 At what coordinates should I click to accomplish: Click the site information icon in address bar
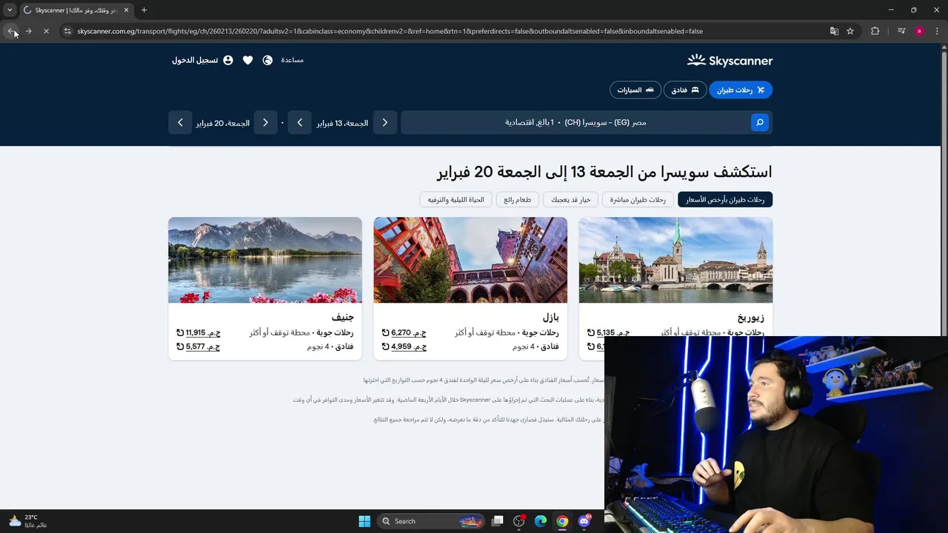click(67, 31)
